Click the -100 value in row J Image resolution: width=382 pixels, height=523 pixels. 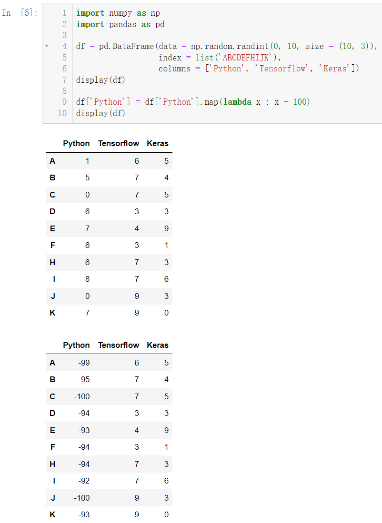tap(82, 498)
